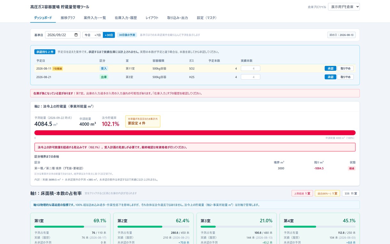The width and height of the screenshot is (390, 244).
Task: Click the 102.1% 法令貯蔵率 value
Action: pyautogui.click(x=111, y=124)
